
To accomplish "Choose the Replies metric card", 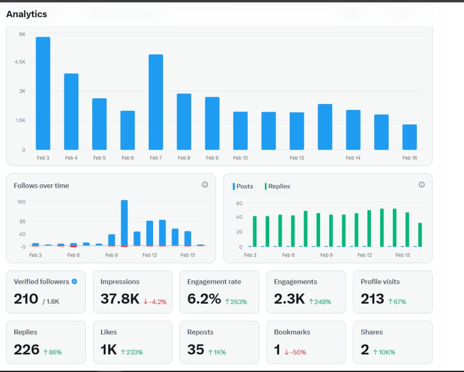I will [x=46, y=342].
